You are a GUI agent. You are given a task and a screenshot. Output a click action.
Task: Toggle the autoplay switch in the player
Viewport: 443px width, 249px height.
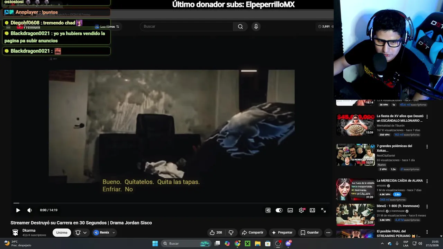[x=279, y=210]
